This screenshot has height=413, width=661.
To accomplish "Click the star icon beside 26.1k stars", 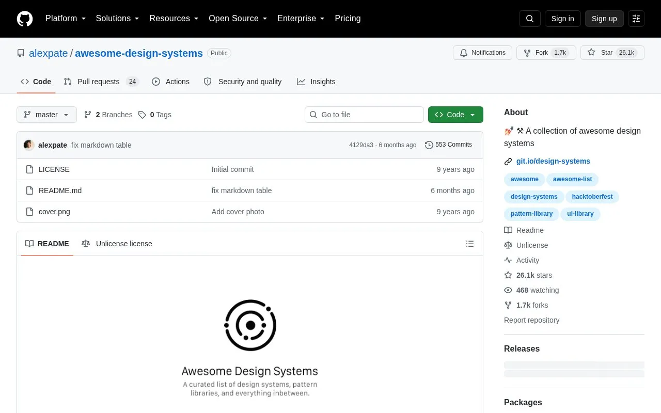I will [508, 275].
